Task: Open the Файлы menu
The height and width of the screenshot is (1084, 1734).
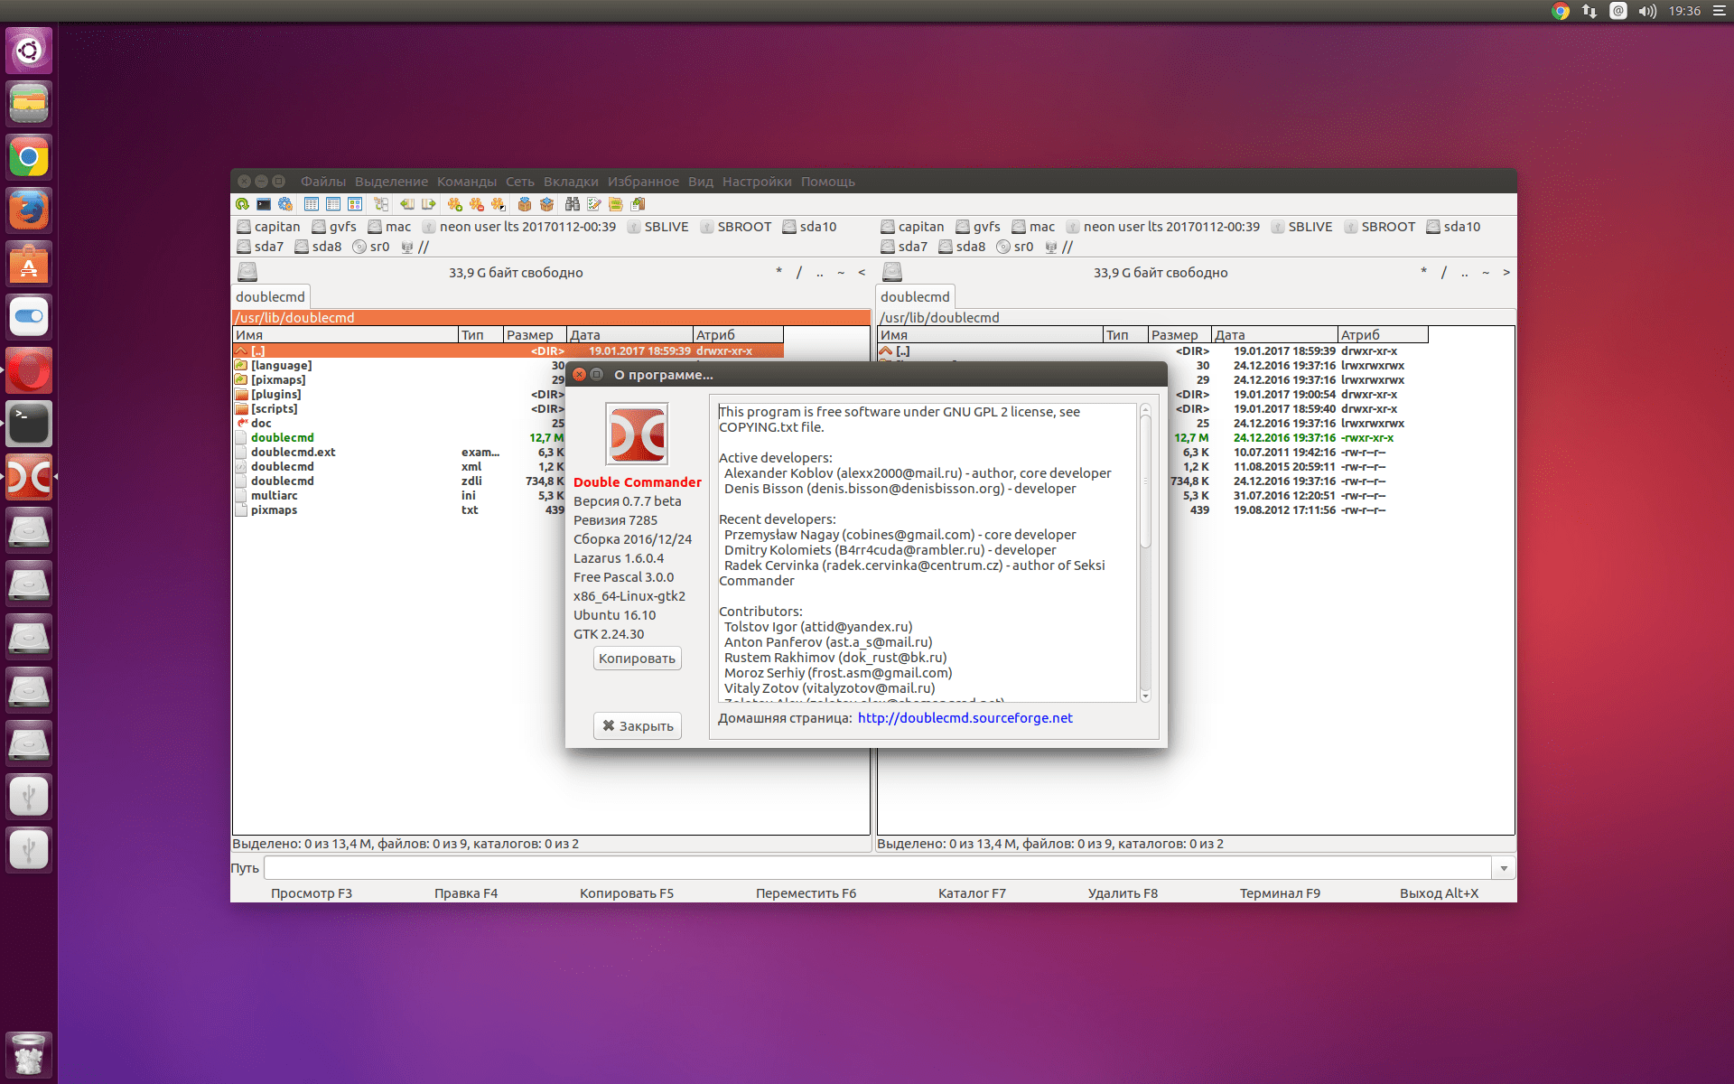Action: coord(323,182)
